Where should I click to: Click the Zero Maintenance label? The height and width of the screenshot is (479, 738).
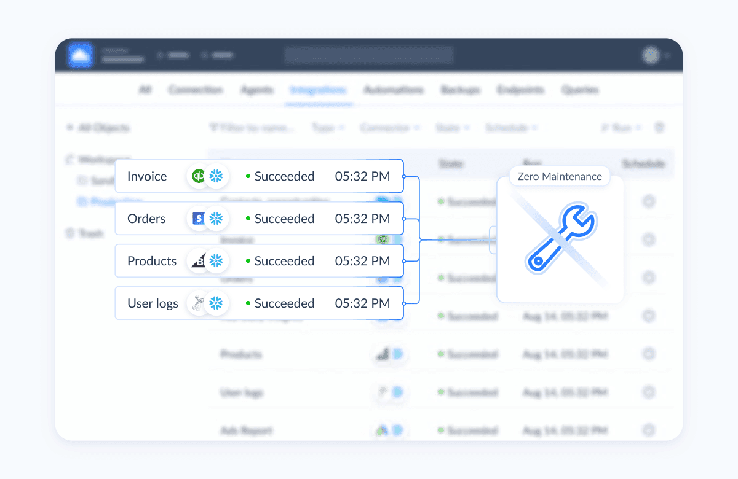560,176
